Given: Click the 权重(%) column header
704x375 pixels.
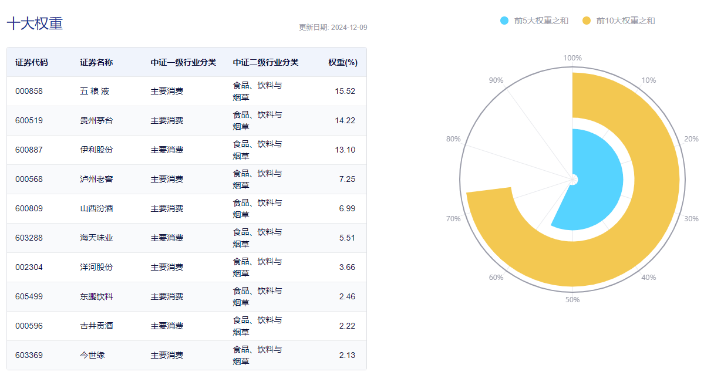Looking at the screenshot, I should (x=343, y=62).
